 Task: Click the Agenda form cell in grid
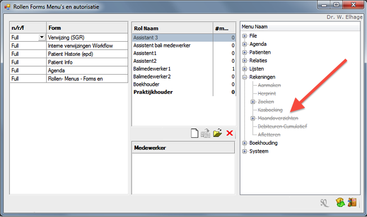tap(88, 70)
